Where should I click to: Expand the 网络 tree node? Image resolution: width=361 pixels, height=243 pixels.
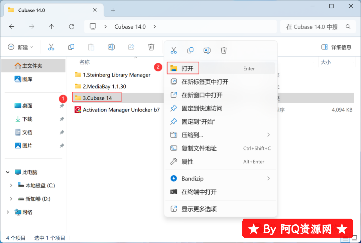(x=8, y=212)
